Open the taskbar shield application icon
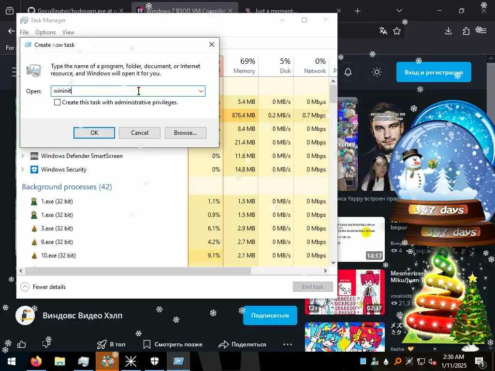Viewport: 495px width, 371px height. click(x=154, y=361)
